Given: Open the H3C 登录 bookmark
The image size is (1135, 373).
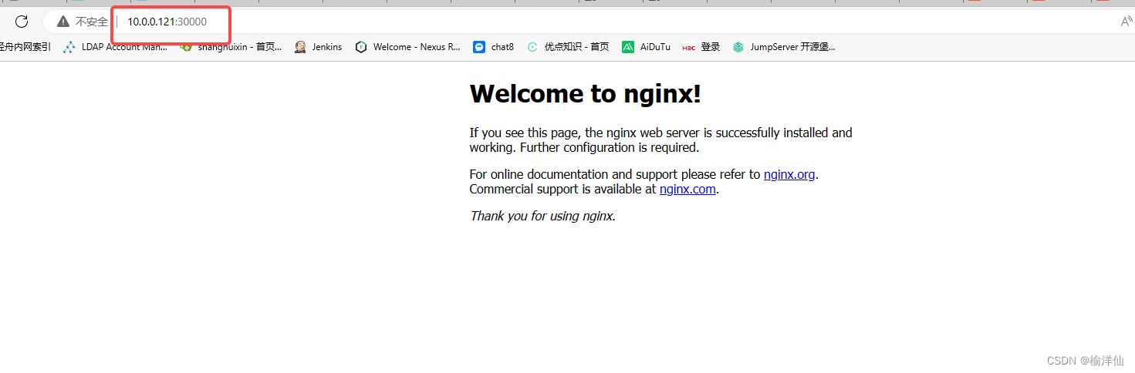Looking at the screenshot, I should [701, 47].
